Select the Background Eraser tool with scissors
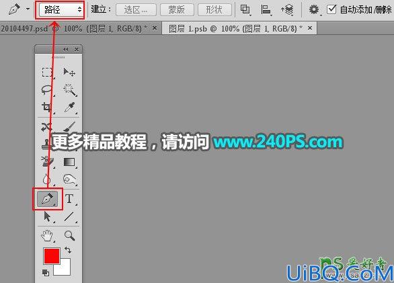 [x=46, y=161]
